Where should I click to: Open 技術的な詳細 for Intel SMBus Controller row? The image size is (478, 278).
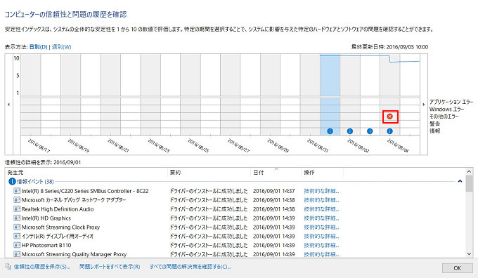(x=321, y=191)
